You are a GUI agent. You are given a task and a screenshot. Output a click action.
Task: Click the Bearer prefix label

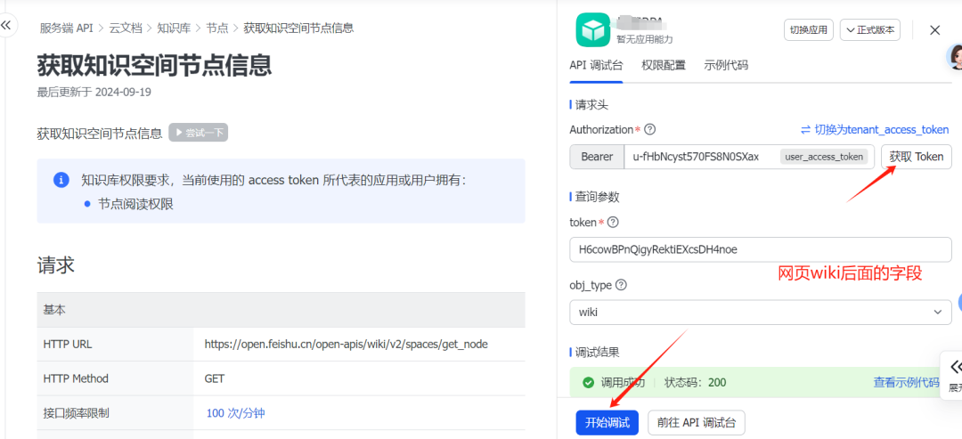coord(597,157)
